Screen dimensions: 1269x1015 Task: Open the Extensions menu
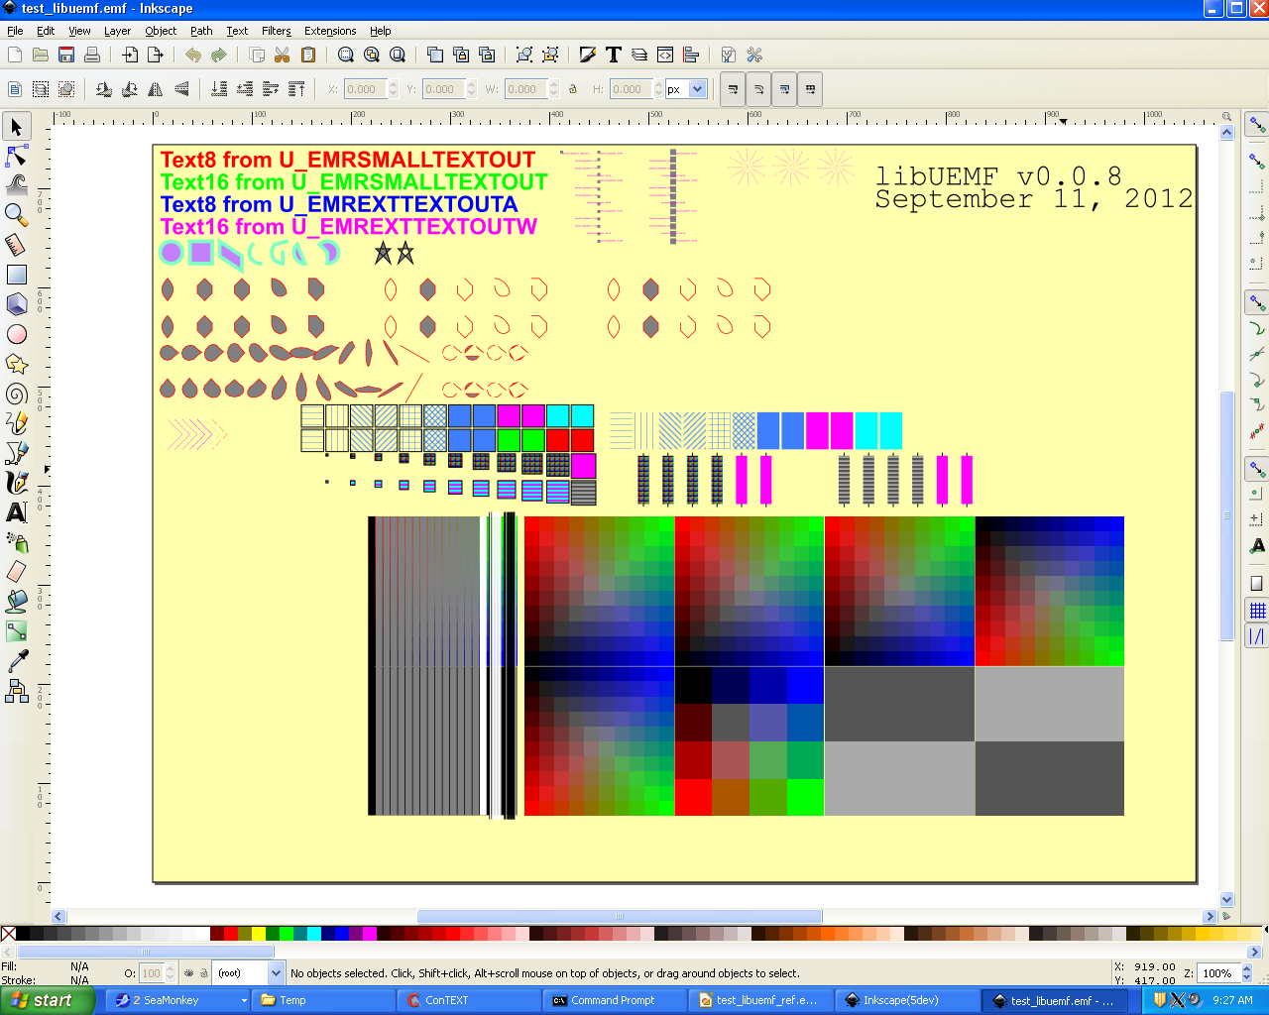tap(329, 31)
